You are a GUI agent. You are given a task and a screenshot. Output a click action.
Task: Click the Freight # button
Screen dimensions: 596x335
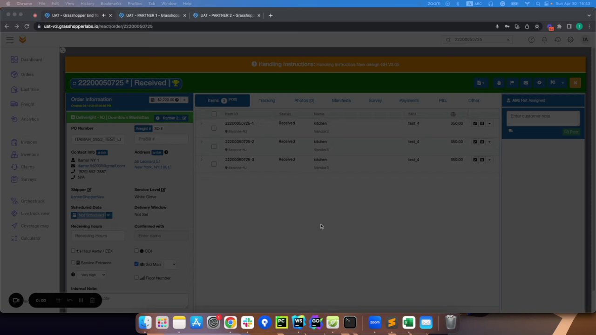(x=143, y=129)
